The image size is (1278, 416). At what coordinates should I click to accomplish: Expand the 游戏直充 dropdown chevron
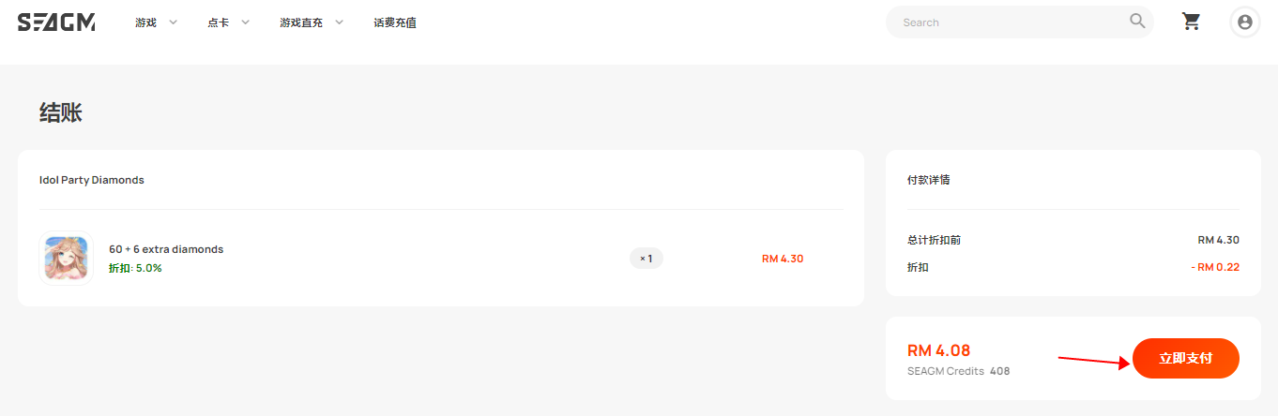(x=339, y=22)
